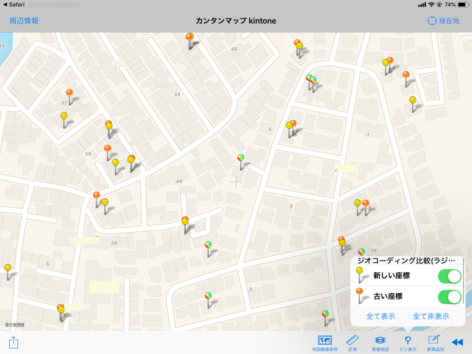Screen dimensions: 472x354
Task: Tap 全て非表示 to hide all
Action: (431, 316)
